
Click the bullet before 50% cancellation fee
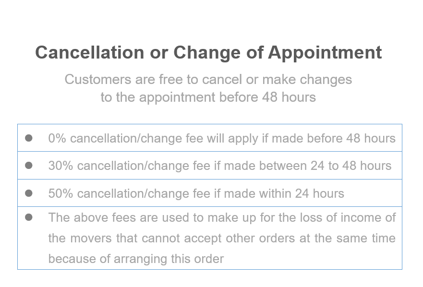click(29, 193)
